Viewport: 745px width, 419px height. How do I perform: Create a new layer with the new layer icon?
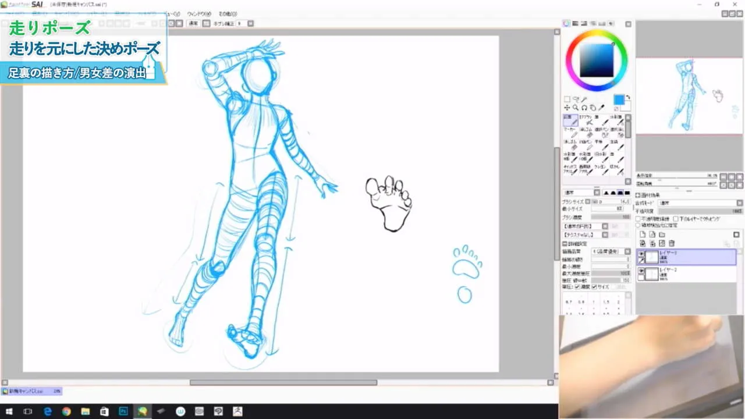(643, 234)
